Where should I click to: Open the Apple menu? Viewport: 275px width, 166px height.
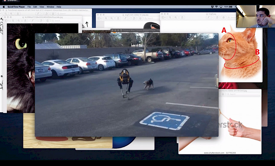[x=4, y=7]
